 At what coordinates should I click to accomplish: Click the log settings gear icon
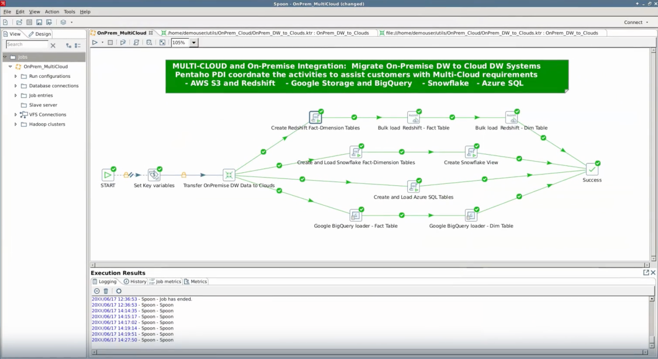click(x=119, y=291)
